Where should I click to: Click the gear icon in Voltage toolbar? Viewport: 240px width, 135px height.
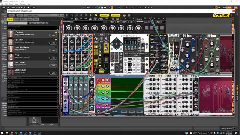(81, 15)
